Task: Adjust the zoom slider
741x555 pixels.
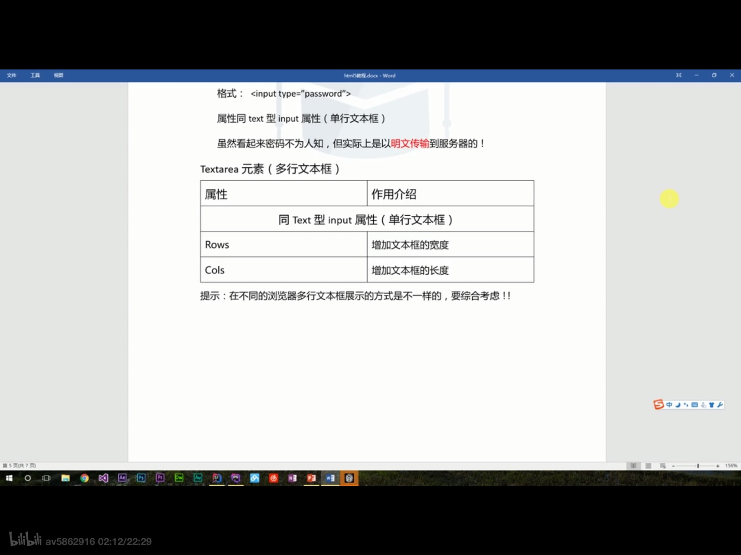Action: point(698,466)
